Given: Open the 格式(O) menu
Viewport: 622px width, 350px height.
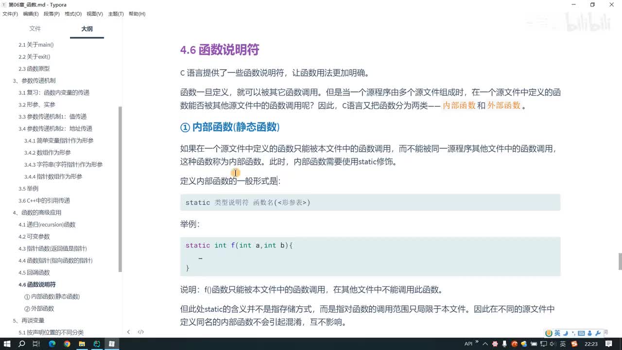Looking at the screenshot, I should [73, 14].
